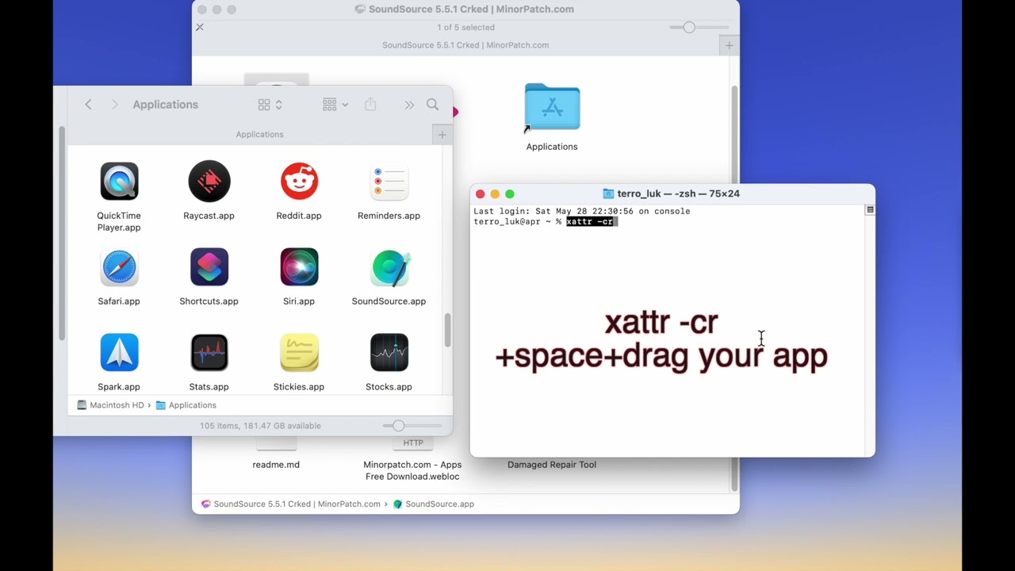This screenshot has width=1015, height=571.
Task: Click Macintosh HD in path bar
Action: pyautogui.click(x=110, y=405)
